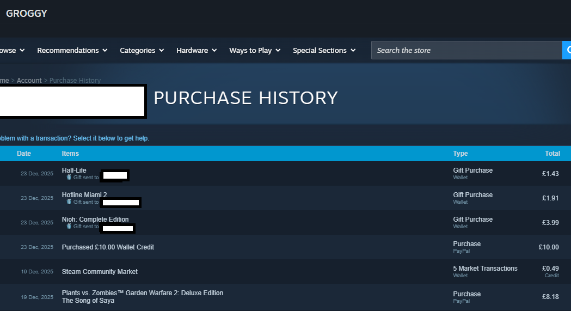Open Ways to Play dropdown

[255, 50]
